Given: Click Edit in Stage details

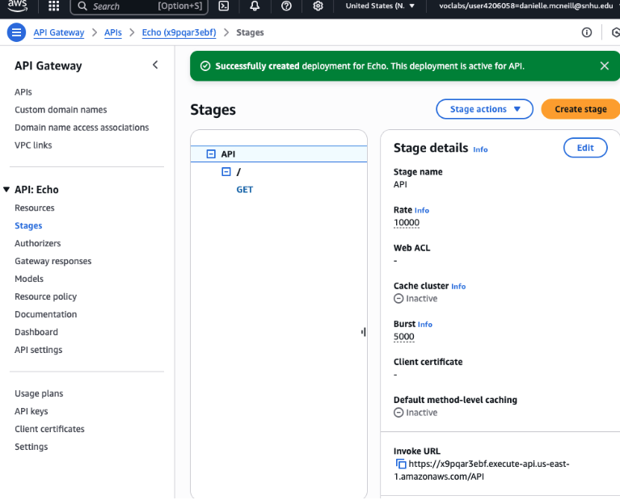Looking at the screenshot, I should click(x=585, y=148).
